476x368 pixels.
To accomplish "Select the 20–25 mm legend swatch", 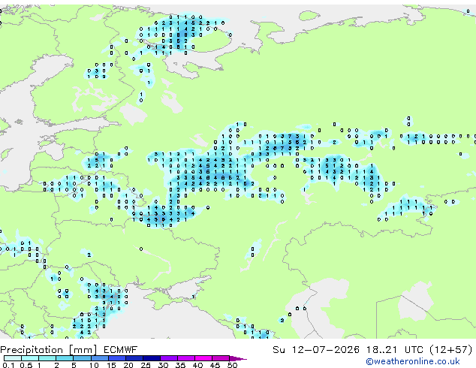I will 134,358.
